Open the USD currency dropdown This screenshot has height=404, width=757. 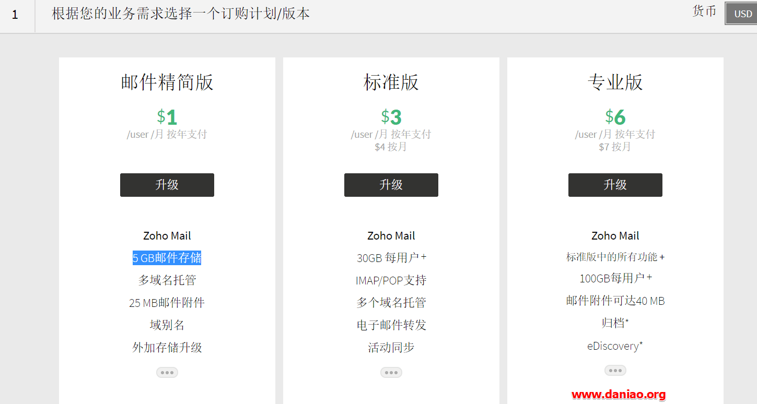(741, 14)
